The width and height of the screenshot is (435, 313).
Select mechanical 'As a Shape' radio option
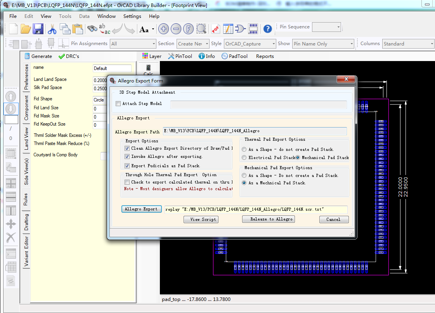244,175
